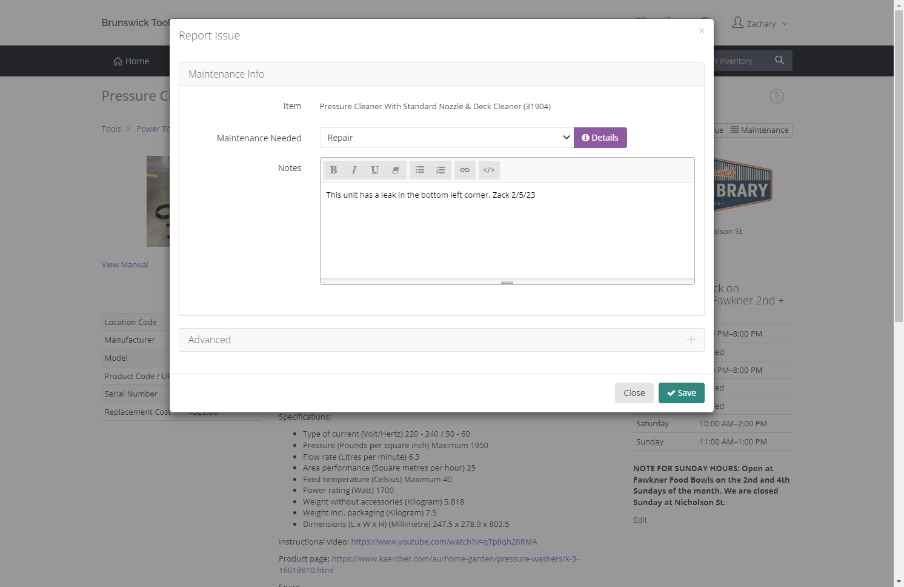The image size is (904, 587).
Task: Clear formatting with the eraser icon
Action: point(395,170)
